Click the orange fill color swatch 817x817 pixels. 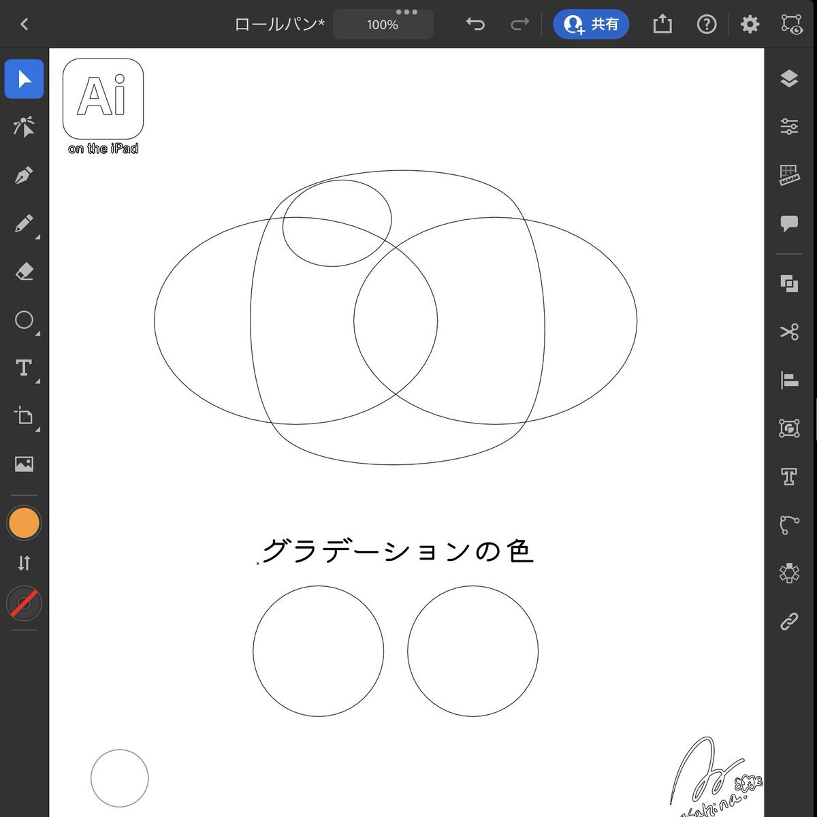24,523
